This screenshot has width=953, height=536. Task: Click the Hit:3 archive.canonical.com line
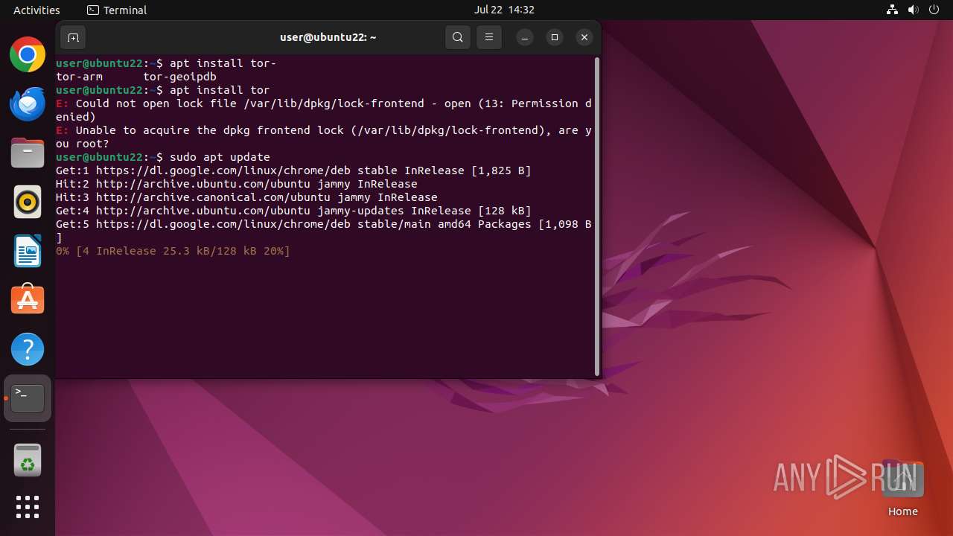[x=246, y=197]
